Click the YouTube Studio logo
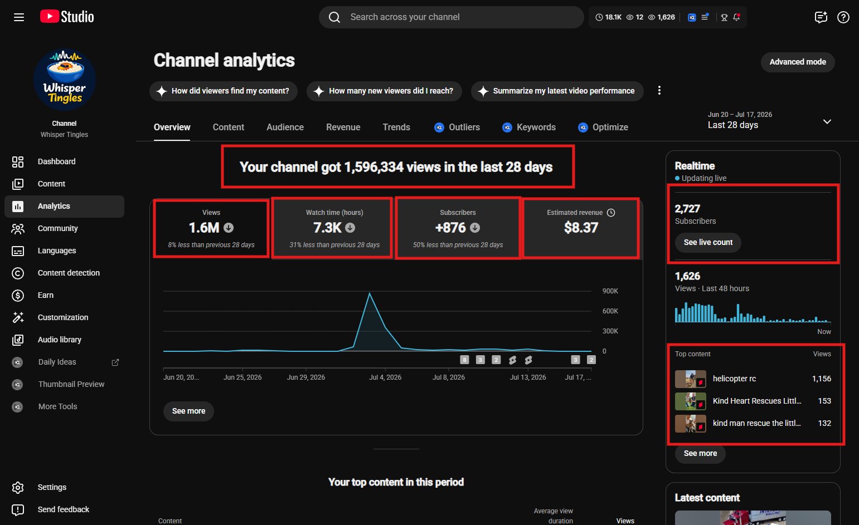The height and width of the screenshot is (525, 859). click(x=67, y=17)
